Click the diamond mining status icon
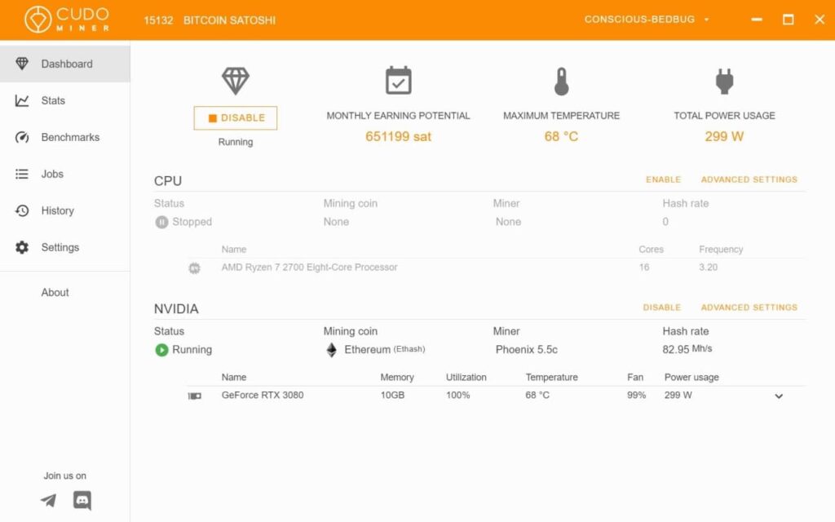The image size is (835, 522). tap(235, 81)
